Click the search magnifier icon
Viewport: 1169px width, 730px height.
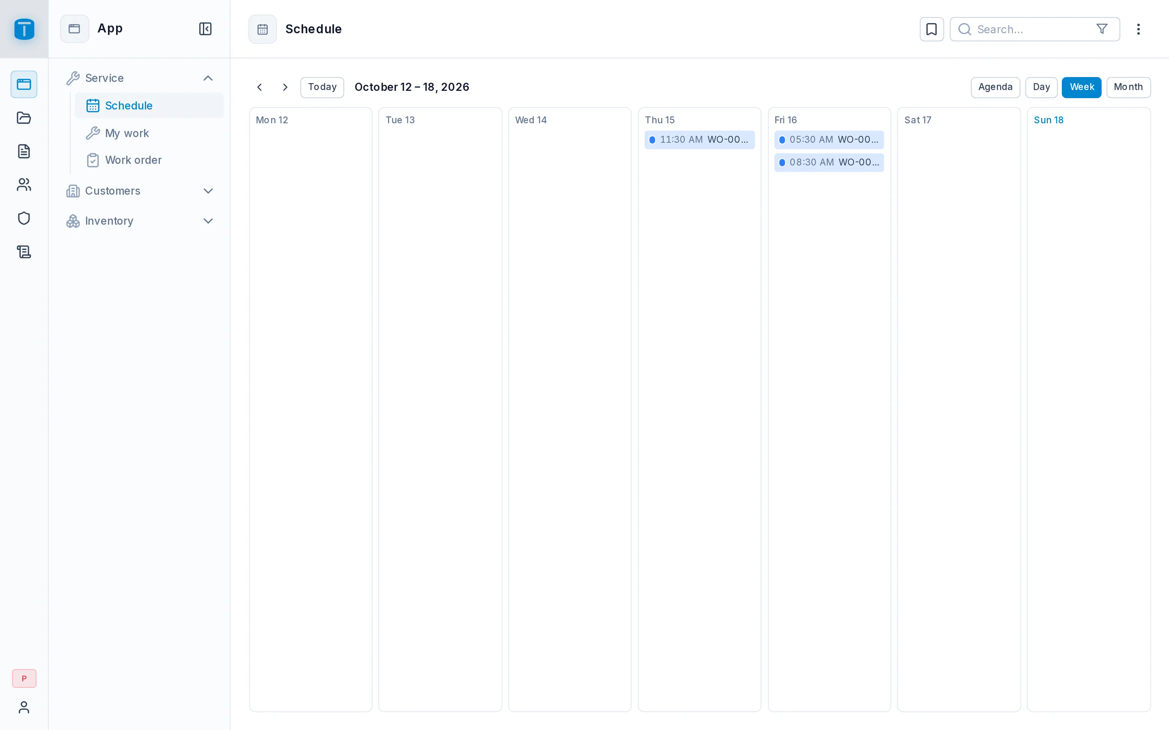[x=965, y=29]
